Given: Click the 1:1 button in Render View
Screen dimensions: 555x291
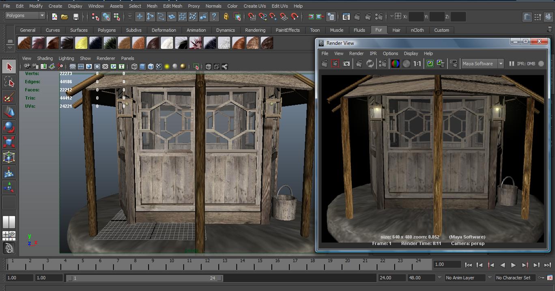Looking at the screenshot, I should 418,63.
